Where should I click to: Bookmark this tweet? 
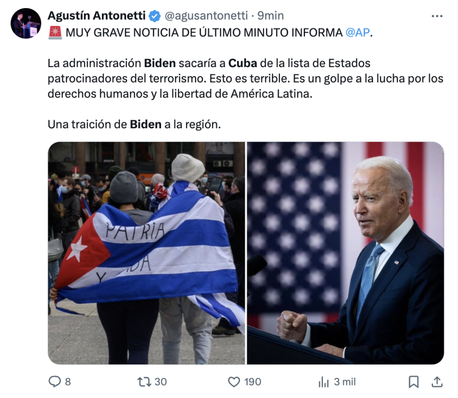[413, 381]
